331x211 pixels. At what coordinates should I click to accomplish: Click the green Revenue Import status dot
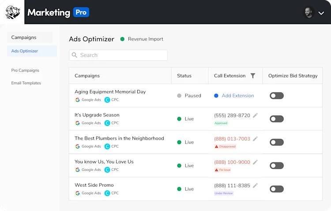point(122,39)
